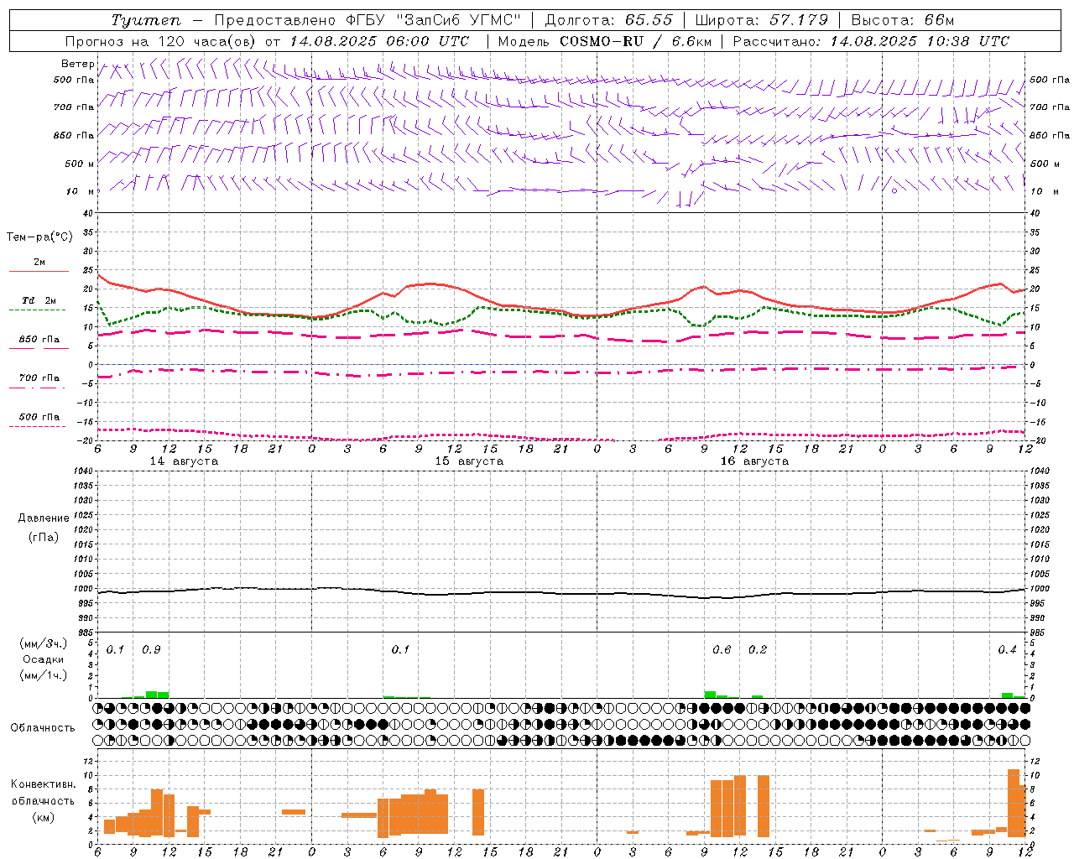The image size is (1074, 859).
Task: Click the '15 августа' date label
Action: tap(469, 461)
